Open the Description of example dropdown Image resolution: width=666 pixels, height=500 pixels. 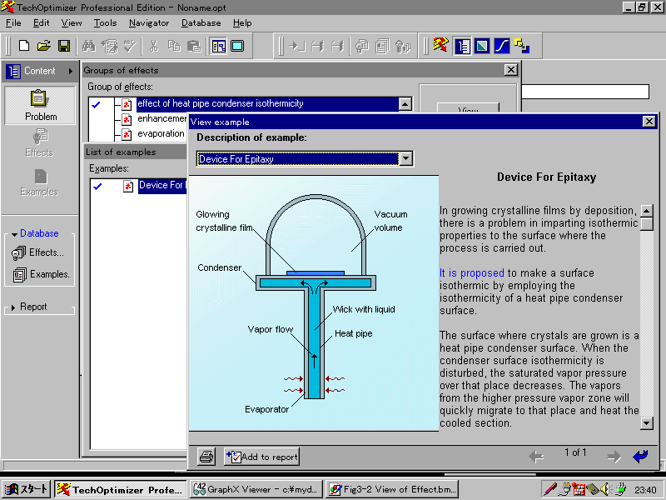point(406,158)
